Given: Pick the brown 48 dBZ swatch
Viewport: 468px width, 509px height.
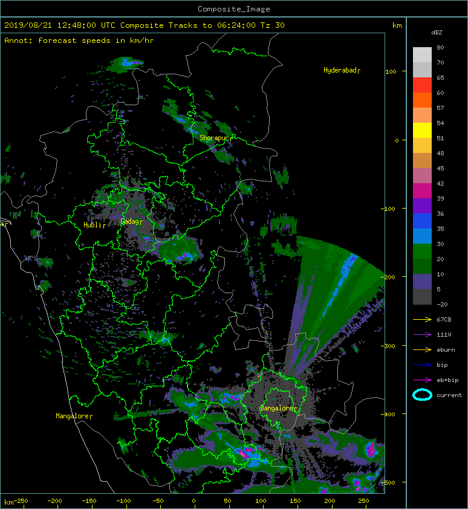Looking at the screenshot, I should [x=422, y=160].
